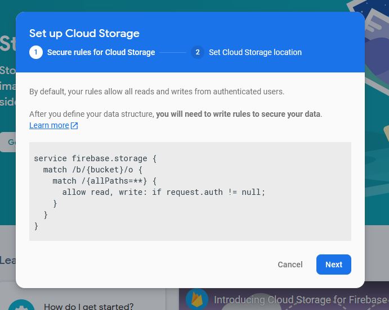The width and height of the screenshot is (389, 310).
Task: Click 'How do I get started?' in background page
Action: click(x=88, y=306)
